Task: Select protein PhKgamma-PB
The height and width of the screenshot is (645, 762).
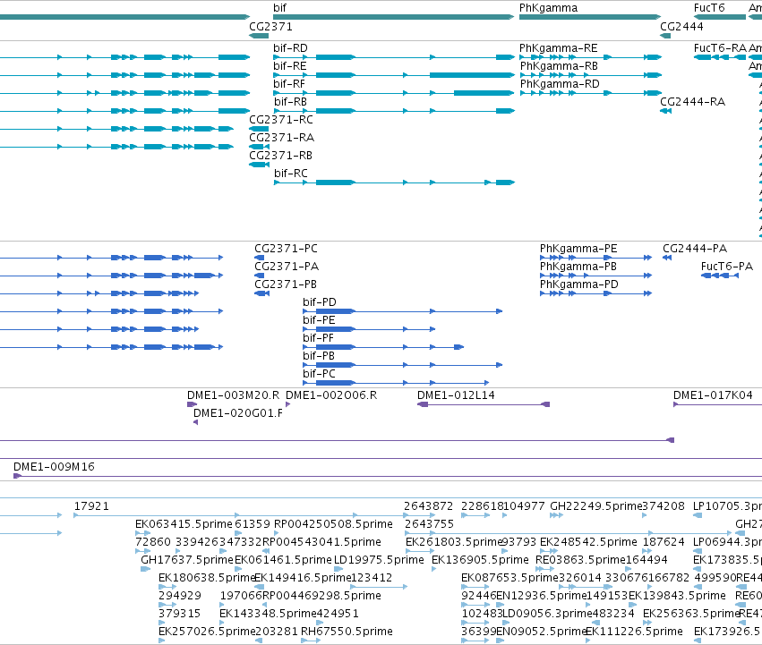Action: 578,267
